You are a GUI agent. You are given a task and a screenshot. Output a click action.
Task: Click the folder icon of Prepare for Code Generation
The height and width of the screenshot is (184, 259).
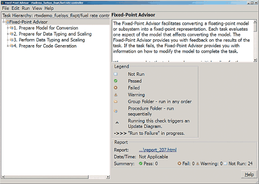[x=11, y=46]
